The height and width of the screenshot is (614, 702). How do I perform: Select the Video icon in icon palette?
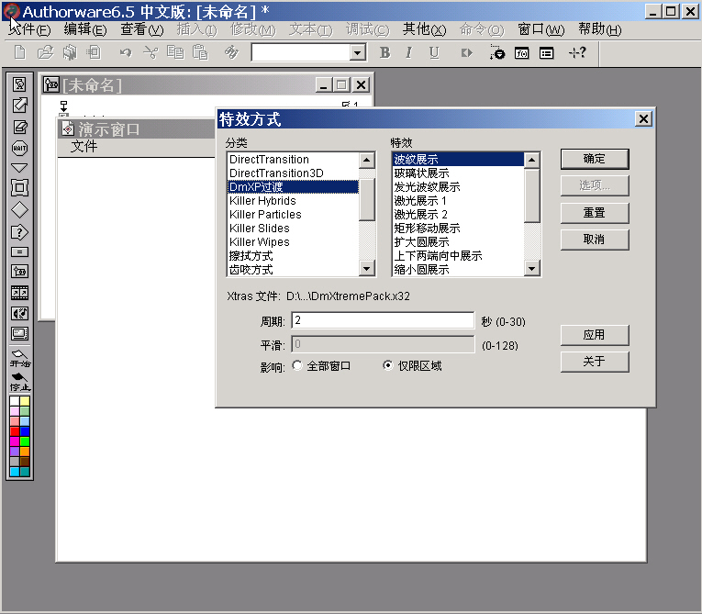(x=19, y=334)
